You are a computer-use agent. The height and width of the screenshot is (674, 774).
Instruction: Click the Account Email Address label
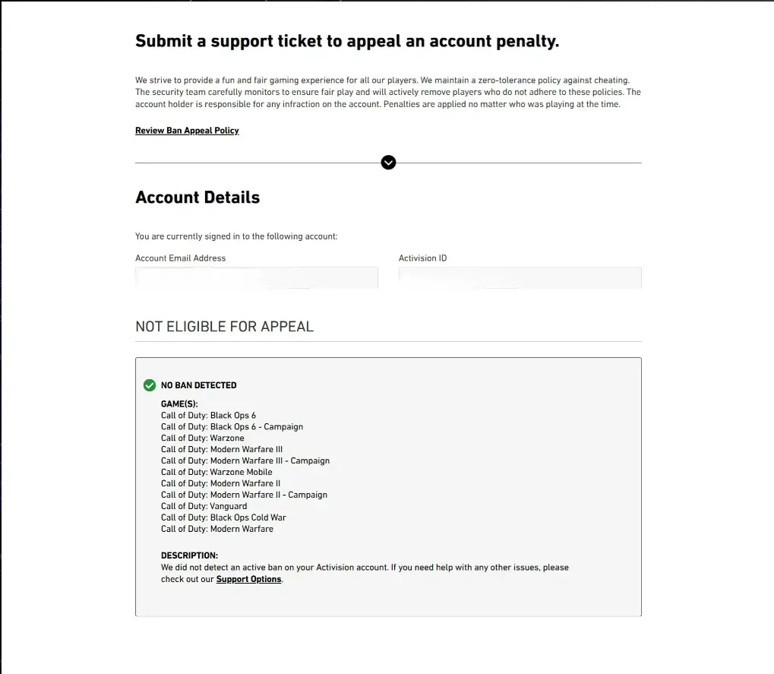tap(180, 258)
